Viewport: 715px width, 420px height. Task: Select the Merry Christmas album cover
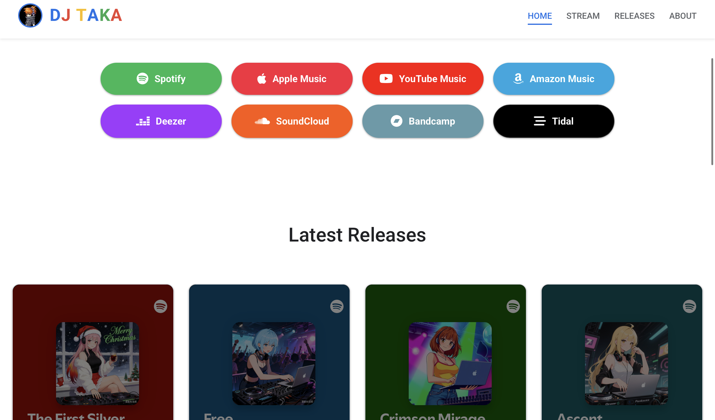point(98,364)
